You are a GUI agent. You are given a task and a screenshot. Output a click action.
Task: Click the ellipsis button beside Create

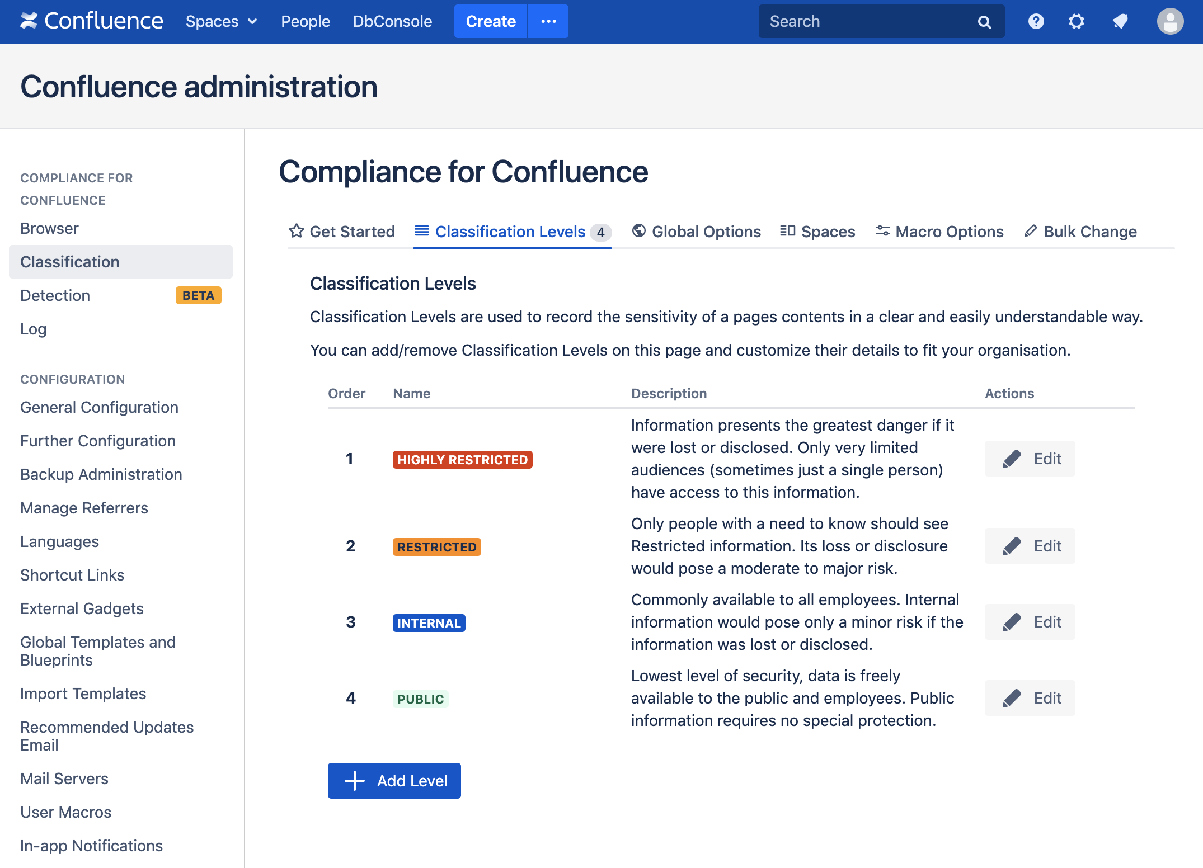coord(548,21)
